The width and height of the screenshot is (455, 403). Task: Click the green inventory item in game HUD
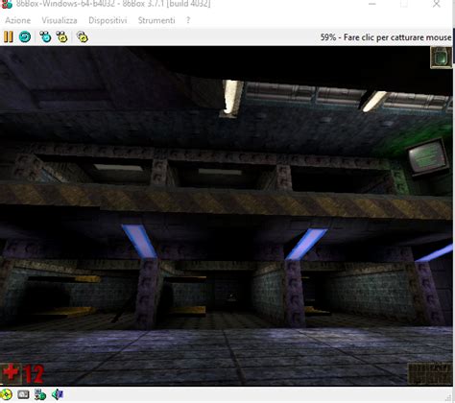tap(442, 58)
